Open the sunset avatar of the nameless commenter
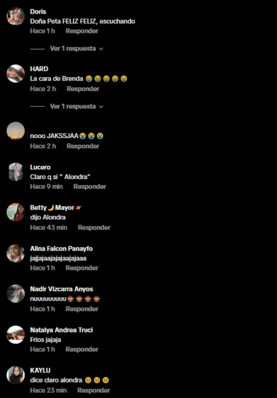This screenshot has width=277, height=398. coord(15,131)
